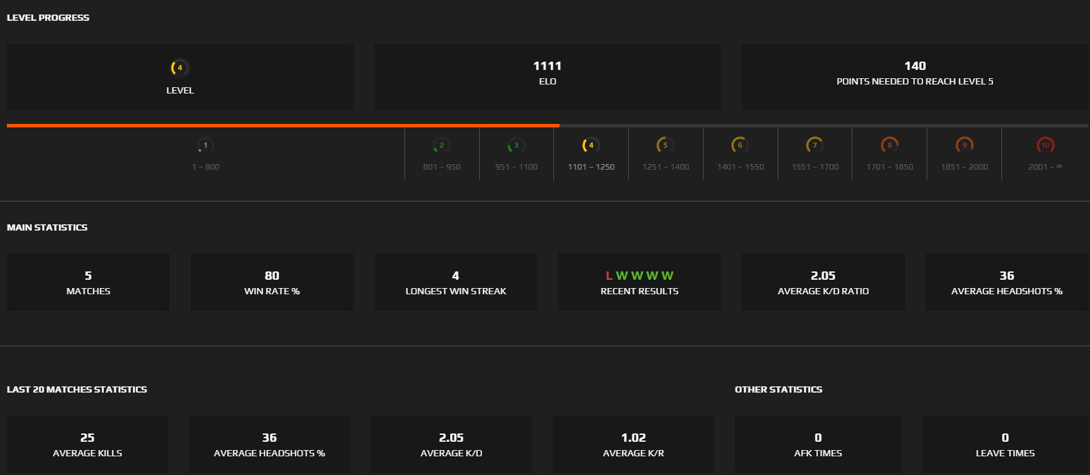
Task: Select the level 5 skill icon
Action: tap(665, 145)
